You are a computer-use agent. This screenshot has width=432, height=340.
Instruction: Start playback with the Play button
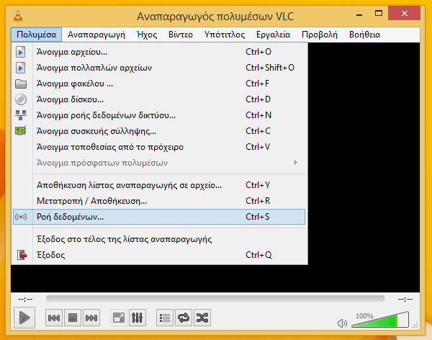click(x=24, y=318)
